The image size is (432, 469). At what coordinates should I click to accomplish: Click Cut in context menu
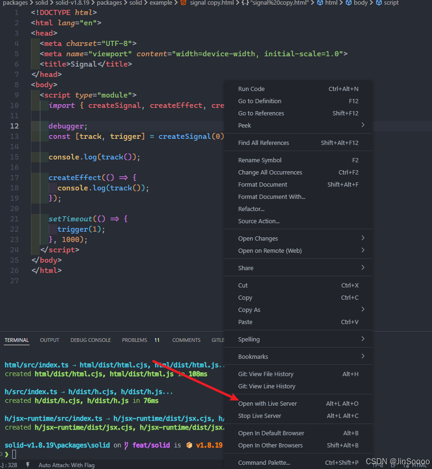click(x=298, y=286)
